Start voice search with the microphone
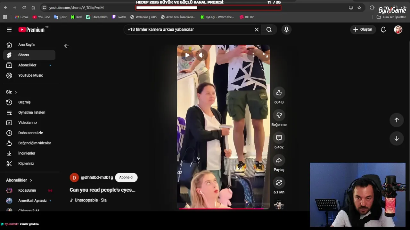The height and width of the screenshot is (230, 410). click(286, 29)
